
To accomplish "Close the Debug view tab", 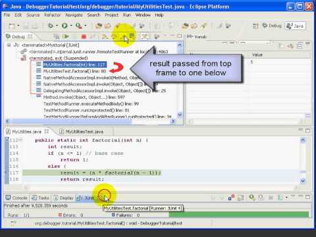I will 30,36.
